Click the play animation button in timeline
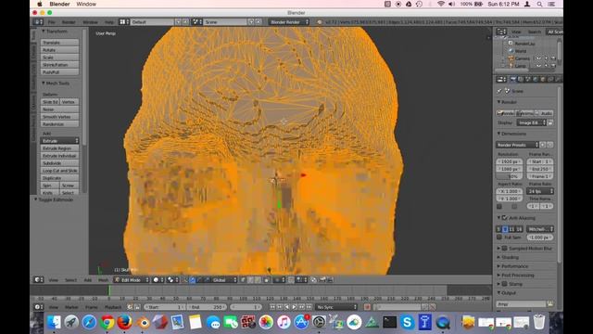Viewport: 593px width, 334px height. pos(295,307)
